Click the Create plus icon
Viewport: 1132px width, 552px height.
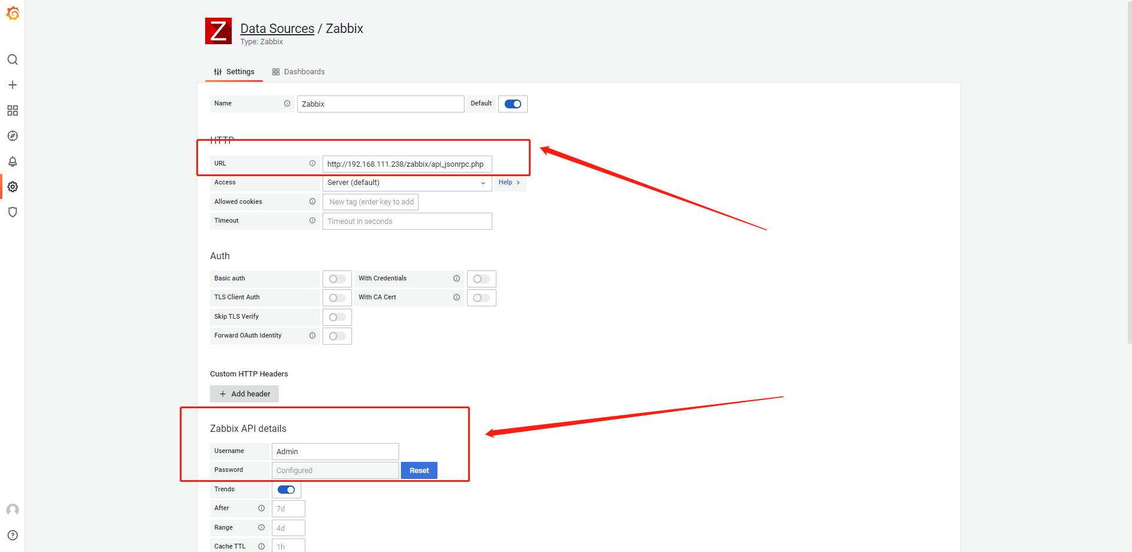(x=12, y=85)
